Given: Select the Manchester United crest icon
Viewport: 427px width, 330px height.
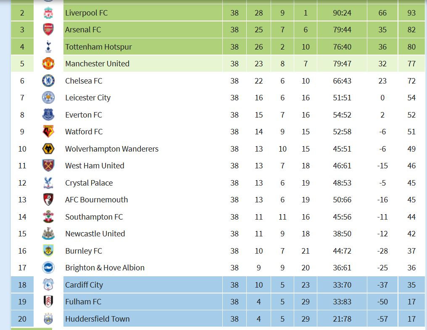Looking at the screenshot, I should [x=48, y=63].
